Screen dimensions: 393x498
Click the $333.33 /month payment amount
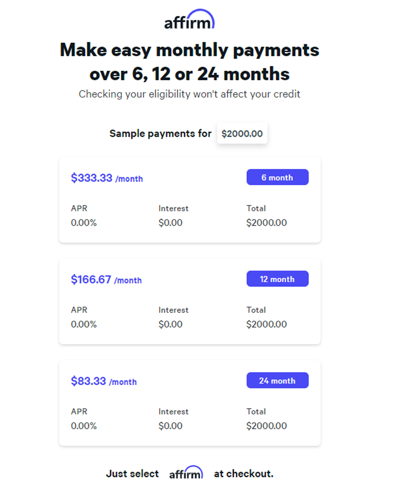(x=106, y=178)
